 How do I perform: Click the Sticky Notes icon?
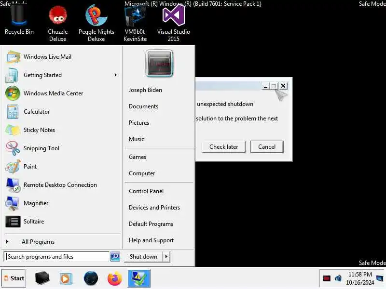pyautogui.click(x=13, y=130)
